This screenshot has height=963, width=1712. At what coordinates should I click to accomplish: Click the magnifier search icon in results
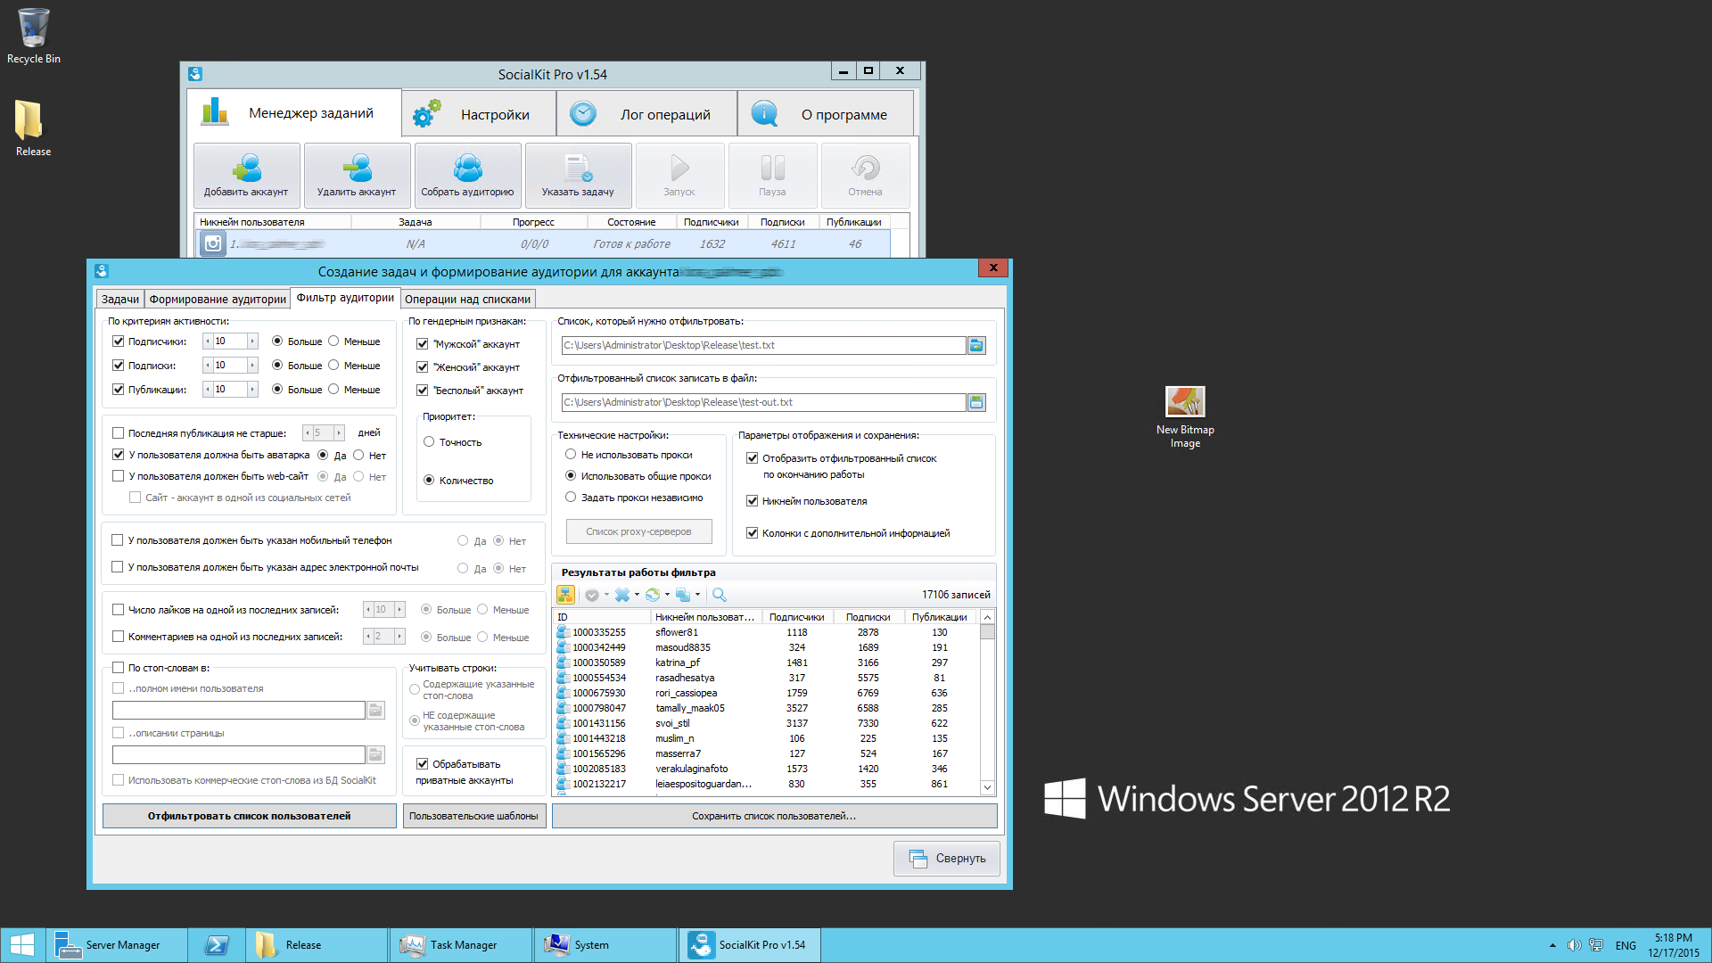click(720, 595)
